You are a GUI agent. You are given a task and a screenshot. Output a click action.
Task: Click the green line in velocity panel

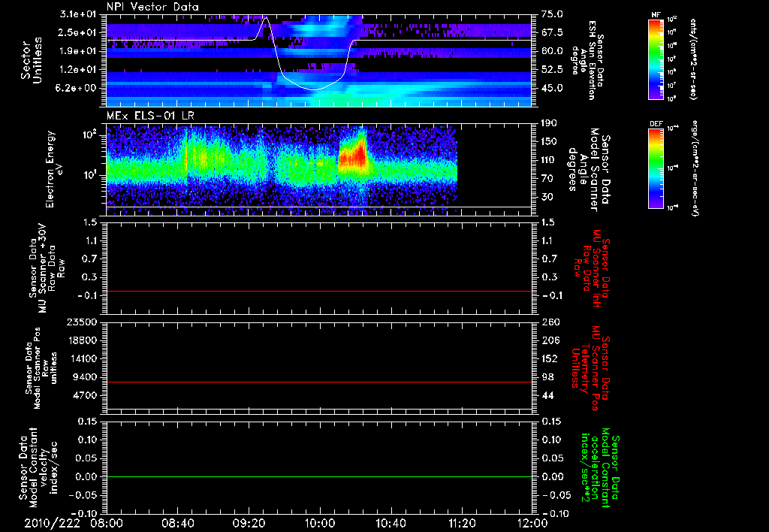(x=318, y=477)
